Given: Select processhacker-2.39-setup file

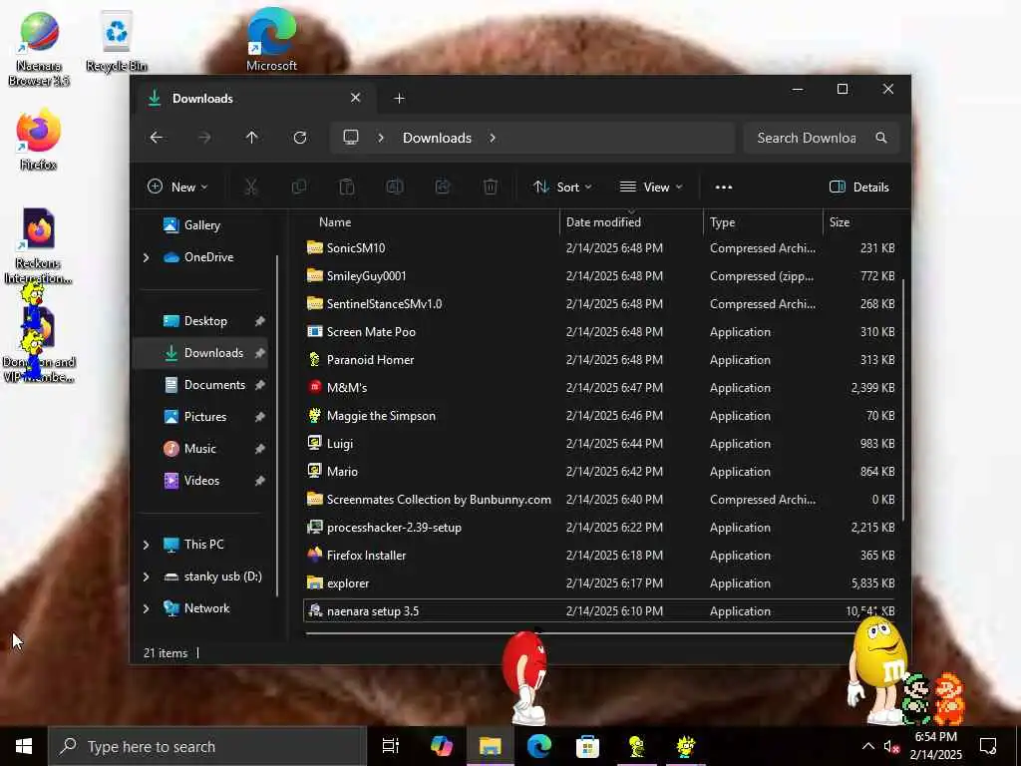Looking at the screenshot, I should [x=599, y=528].
